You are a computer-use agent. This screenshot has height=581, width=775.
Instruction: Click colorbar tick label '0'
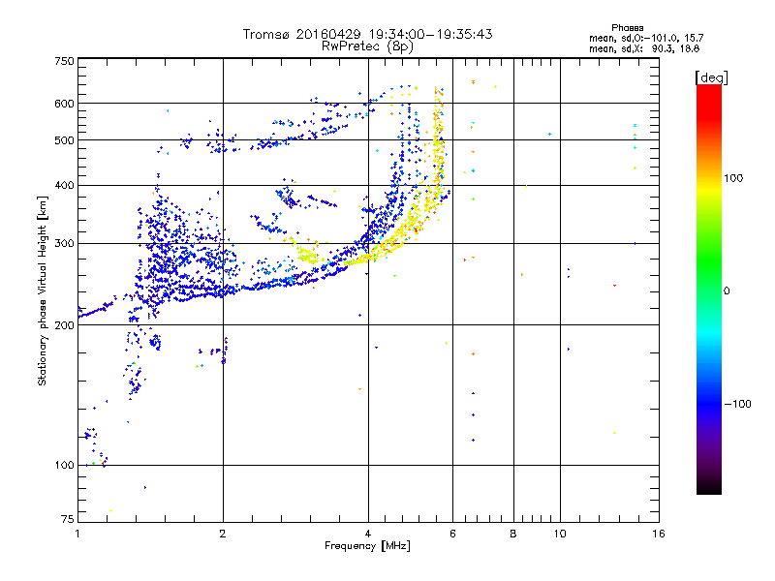click(727, 290)
